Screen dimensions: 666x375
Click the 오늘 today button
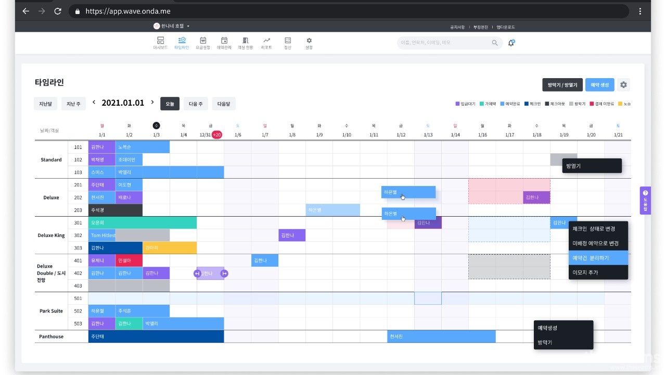coord(170,104)
